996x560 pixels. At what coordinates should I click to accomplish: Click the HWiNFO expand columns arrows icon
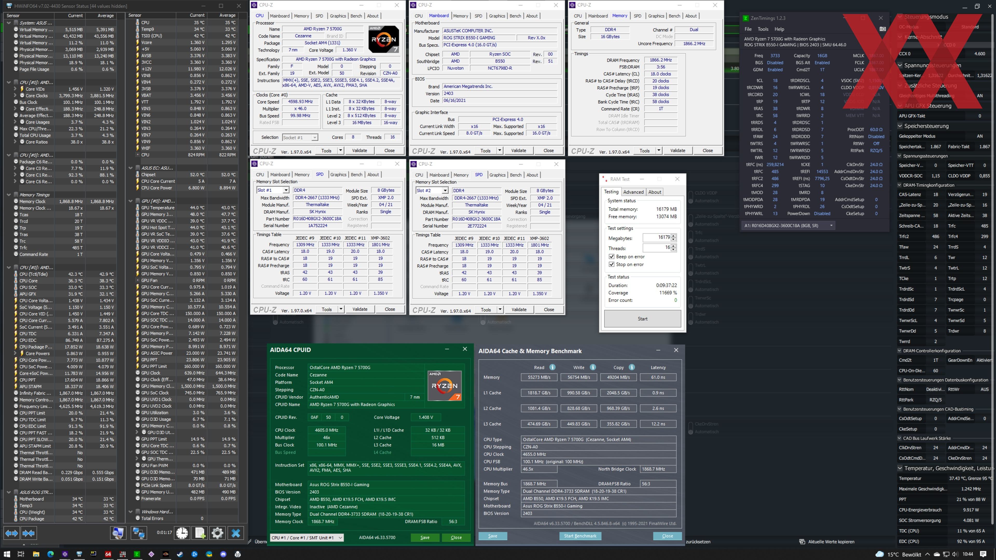point(11,533)
